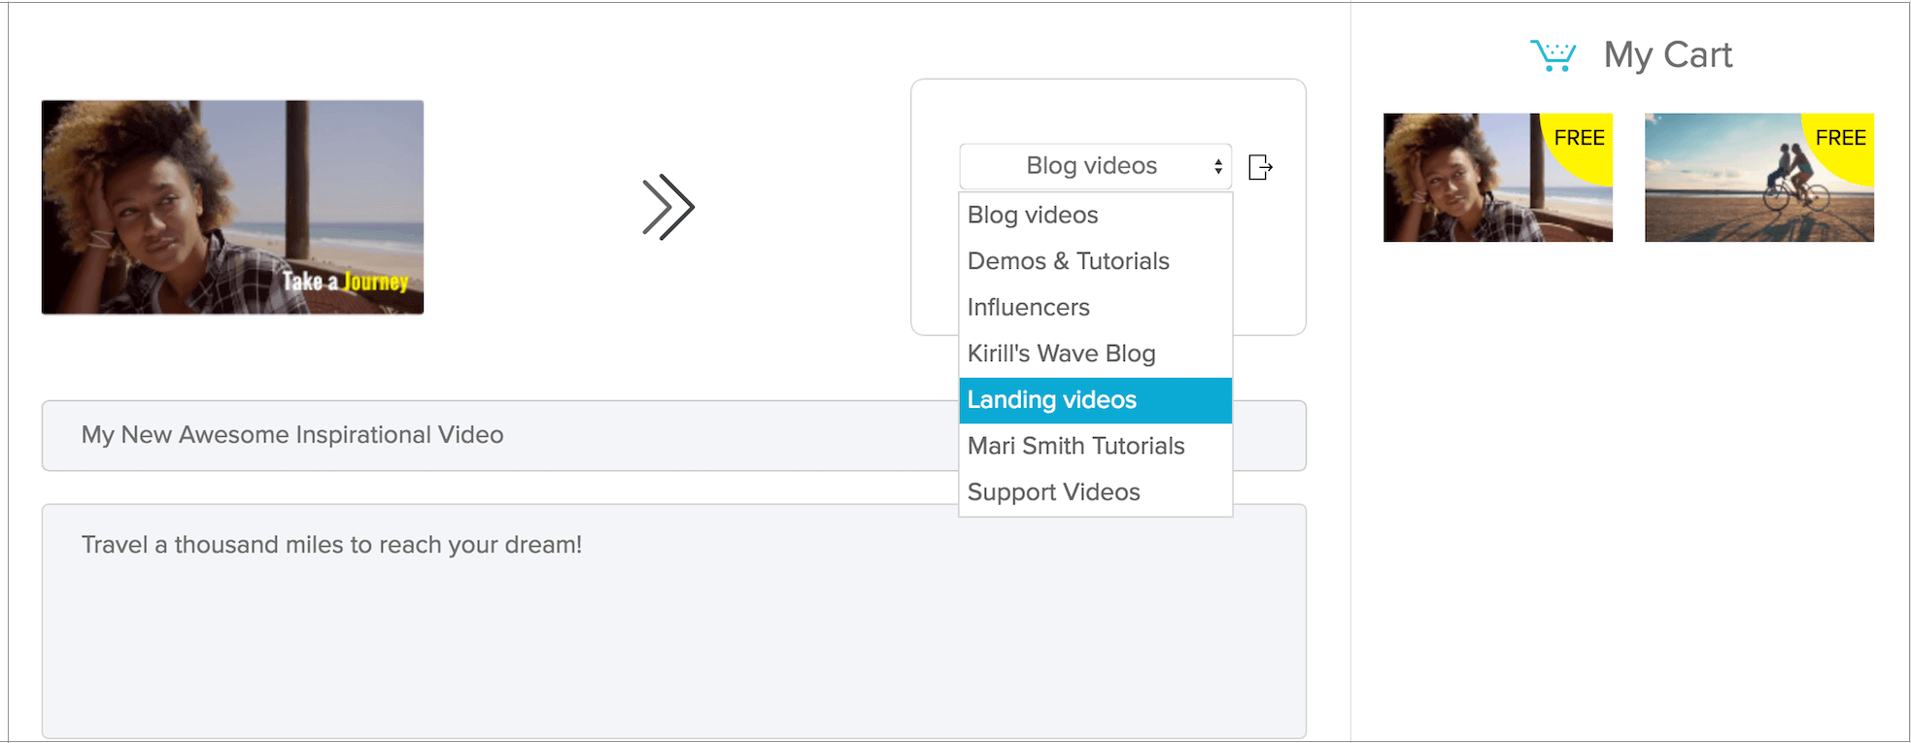Select Blog videos from the list
This screenshot has width=1911, height=743.
point(1095,215)
